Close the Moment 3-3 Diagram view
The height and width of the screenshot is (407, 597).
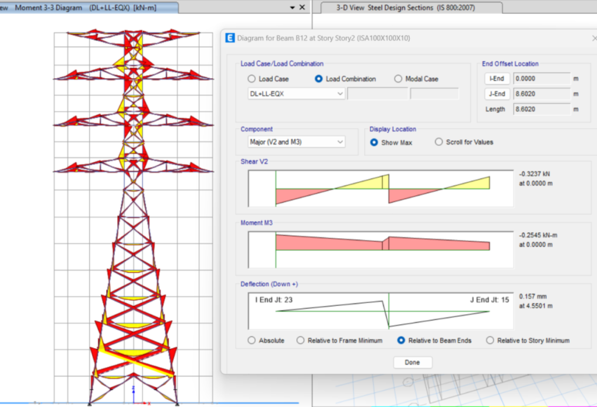click(302, 8)
